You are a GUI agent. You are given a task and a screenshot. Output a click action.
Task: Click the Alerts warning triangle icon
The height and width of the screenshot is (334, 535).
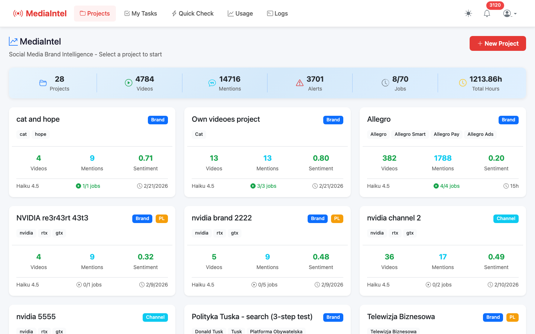(300, 83)
